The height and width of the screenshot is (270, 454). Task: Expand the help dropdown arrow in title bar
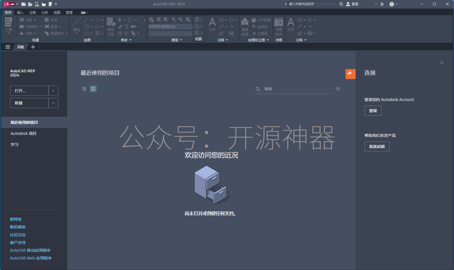click(x=396, y=4)
